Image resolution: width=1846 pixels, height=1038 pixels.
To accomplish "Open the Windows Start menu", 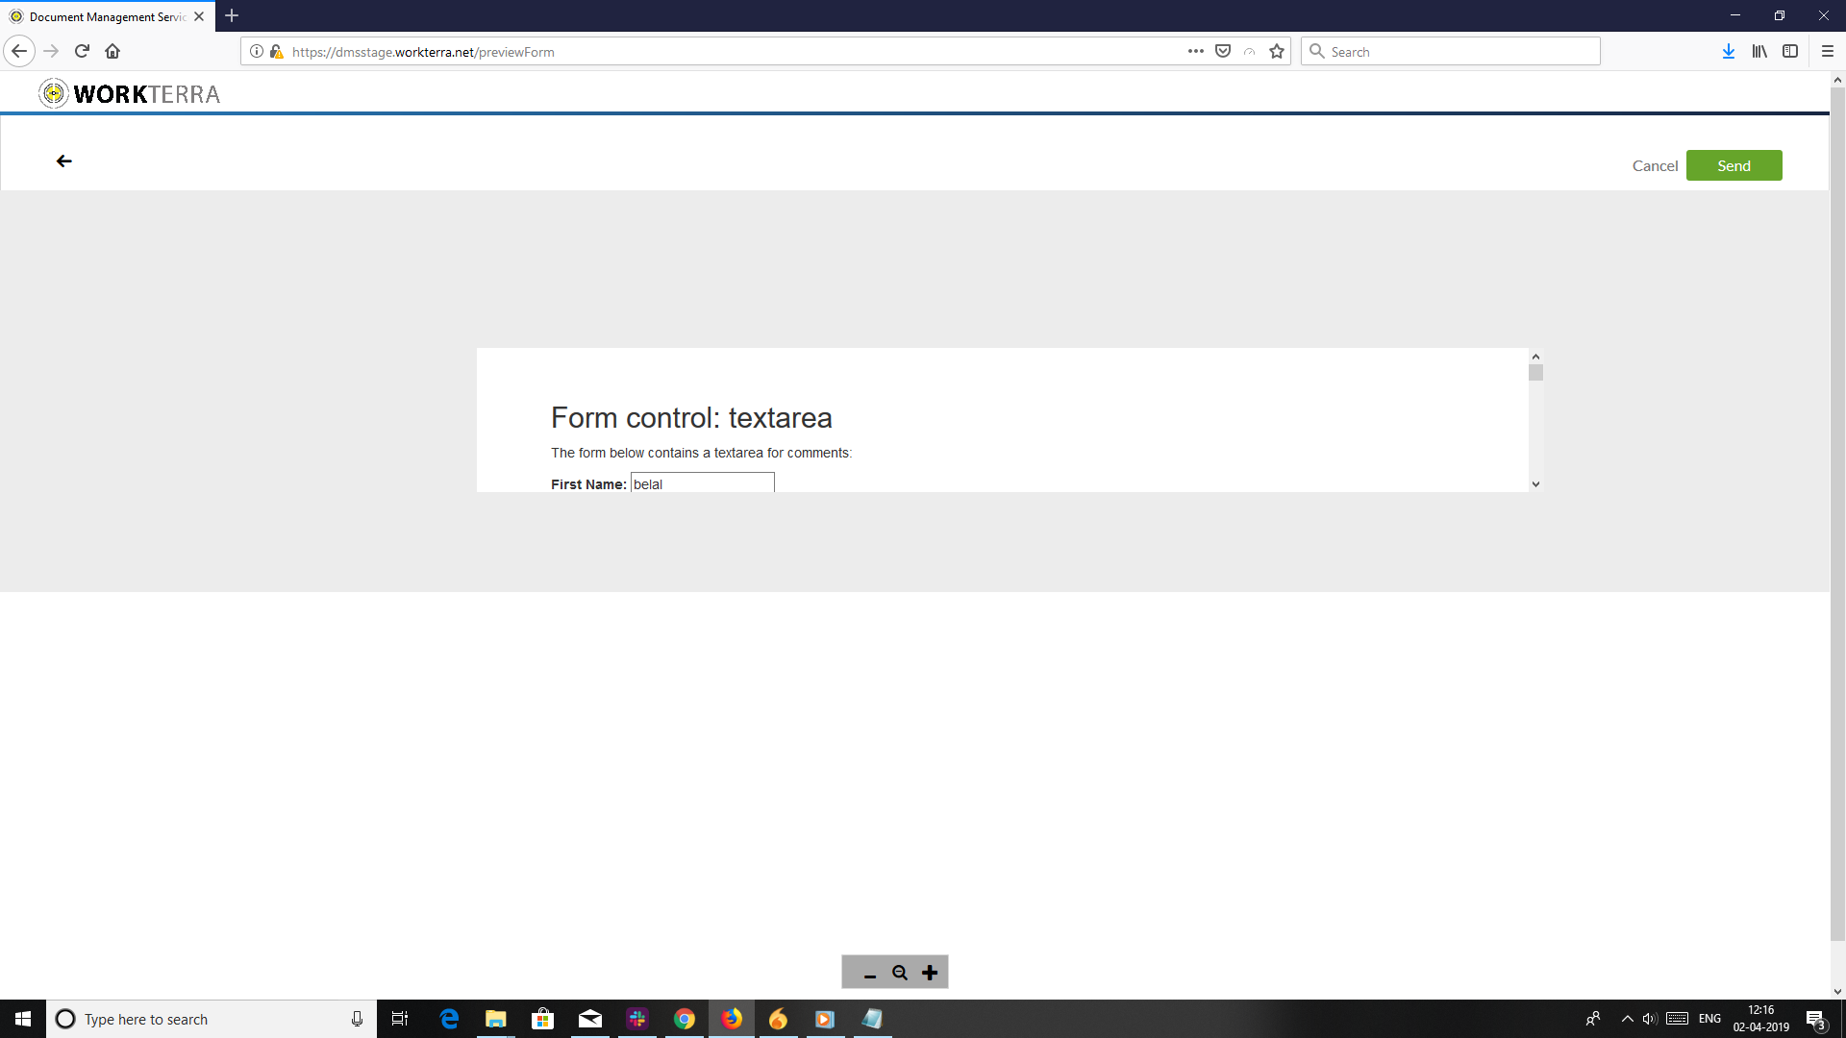I will [23, 1019].
